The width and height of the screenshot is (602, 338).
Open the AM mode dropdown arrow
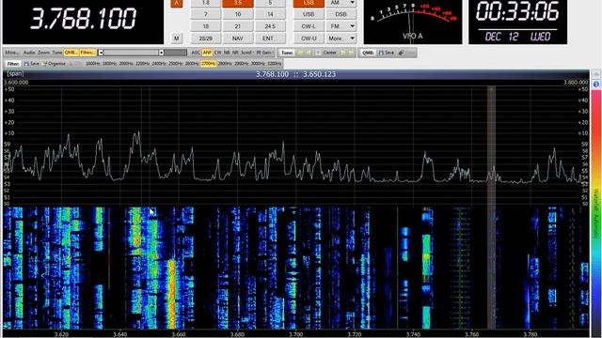(x=352, y=3)
